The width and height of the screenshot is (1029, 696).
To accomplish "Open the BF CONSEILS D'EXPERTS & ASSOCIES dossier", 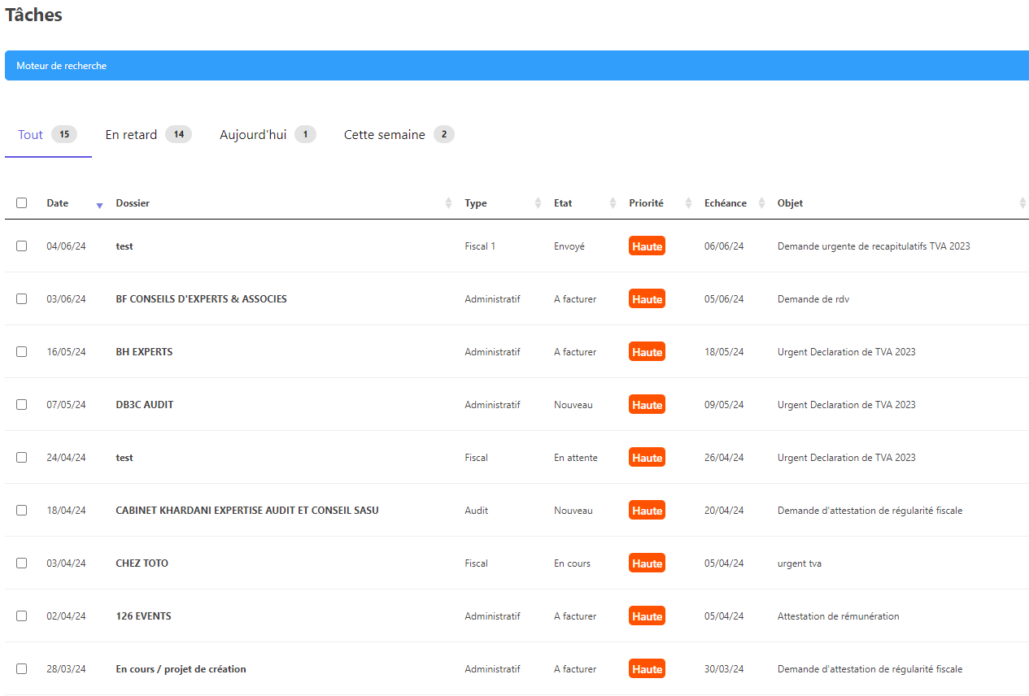I will (x=201, y=299).
